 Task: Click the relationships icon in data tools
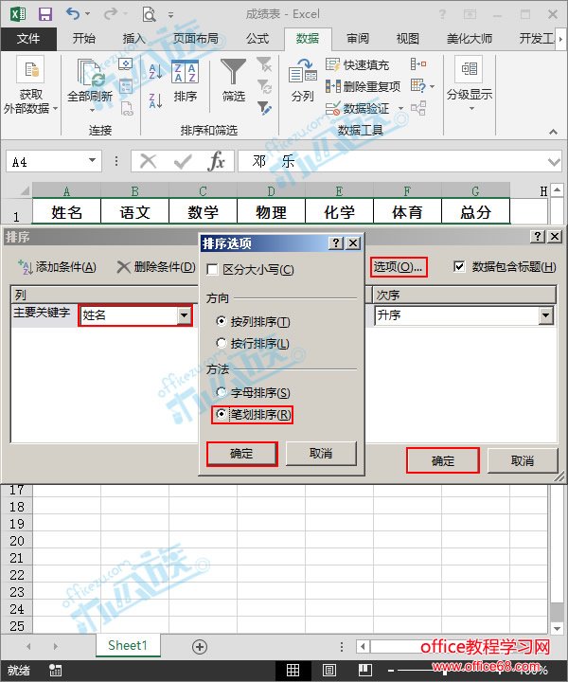(418, 107)
